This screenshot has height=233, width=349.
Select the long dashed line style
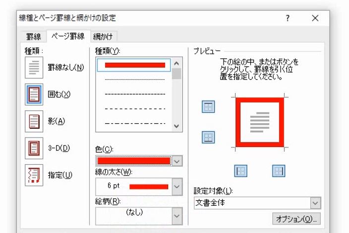[x=135, y=109]
